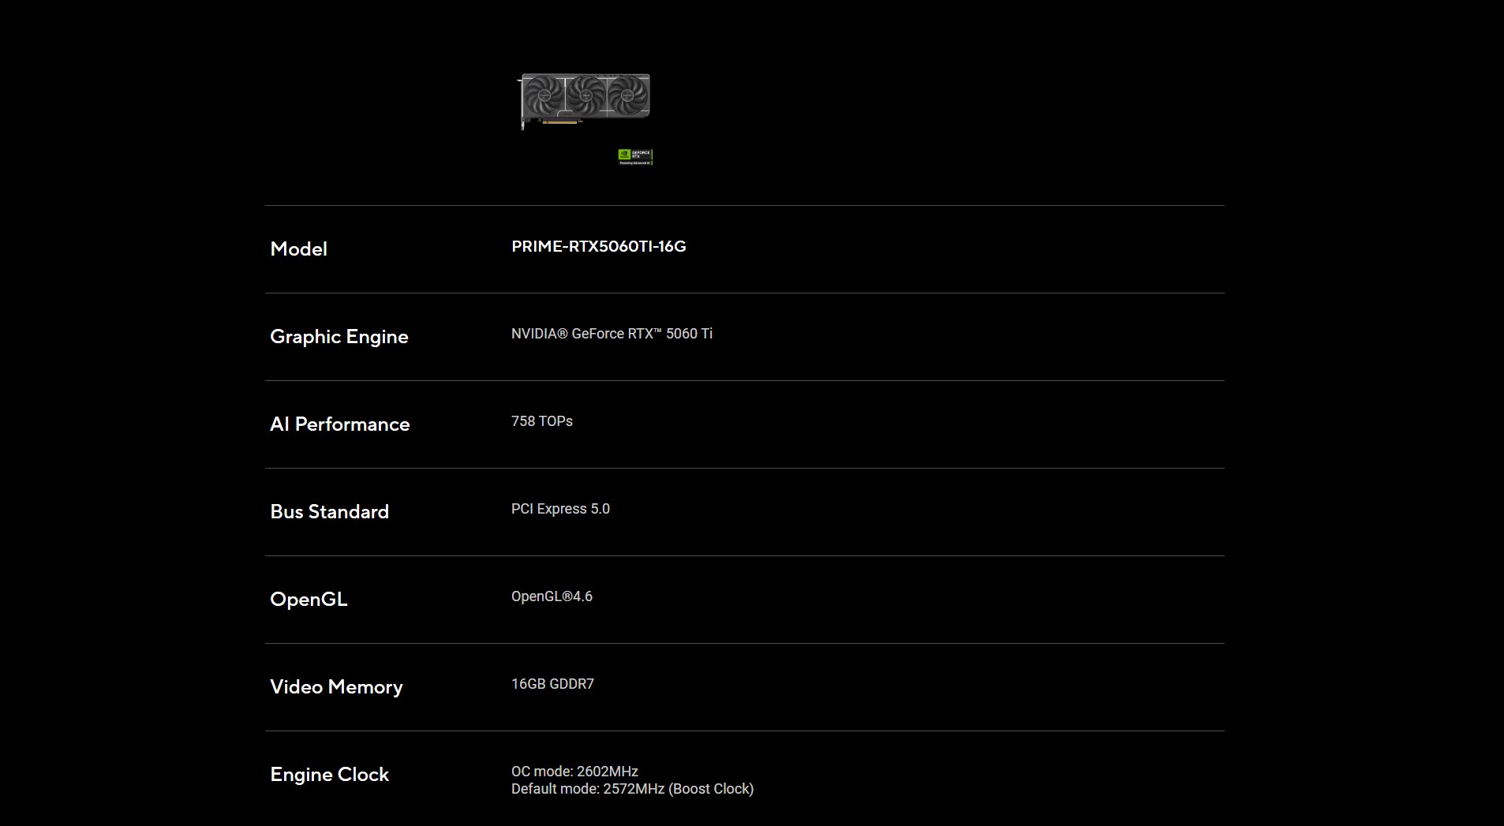
Task: Click the 758 TOPs value
Action: coord(542,421)
